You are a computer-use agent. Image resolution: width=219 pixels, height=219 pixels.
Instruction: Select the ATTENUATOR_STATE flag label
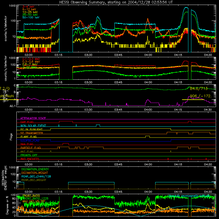coord(33,118)
